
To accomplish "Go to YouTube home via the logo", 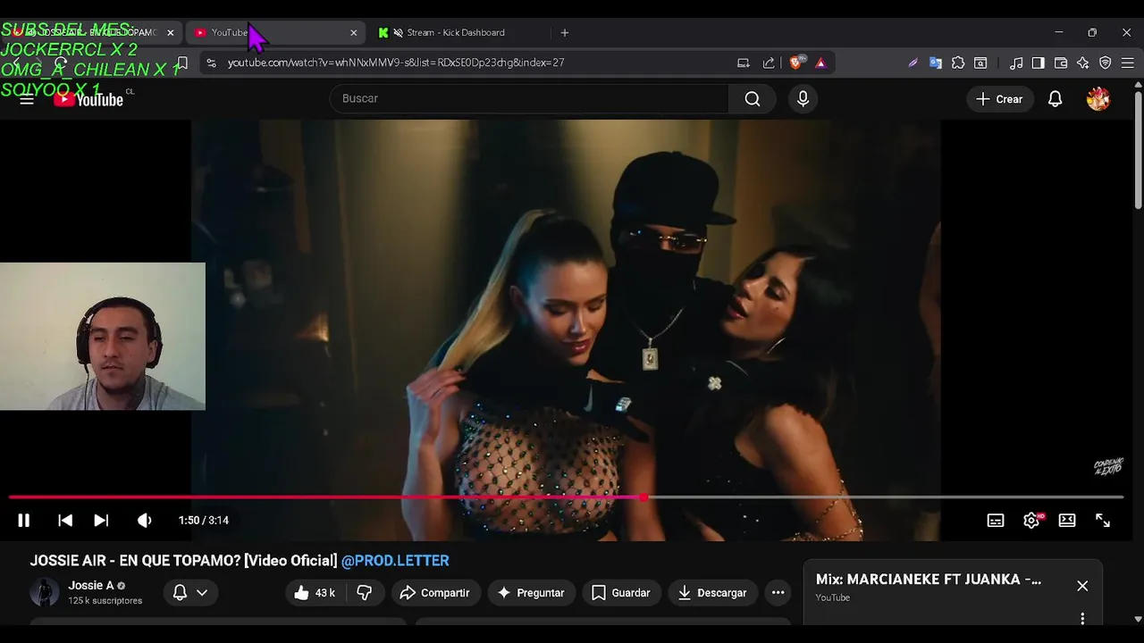I will tap(88, 99).
